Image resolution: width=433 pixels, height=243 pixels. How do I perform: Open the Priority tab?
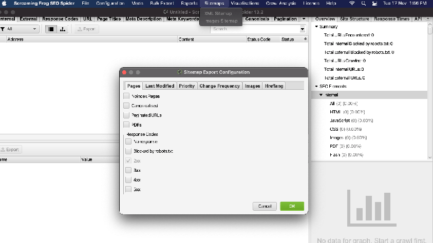(x=186, y=86)
